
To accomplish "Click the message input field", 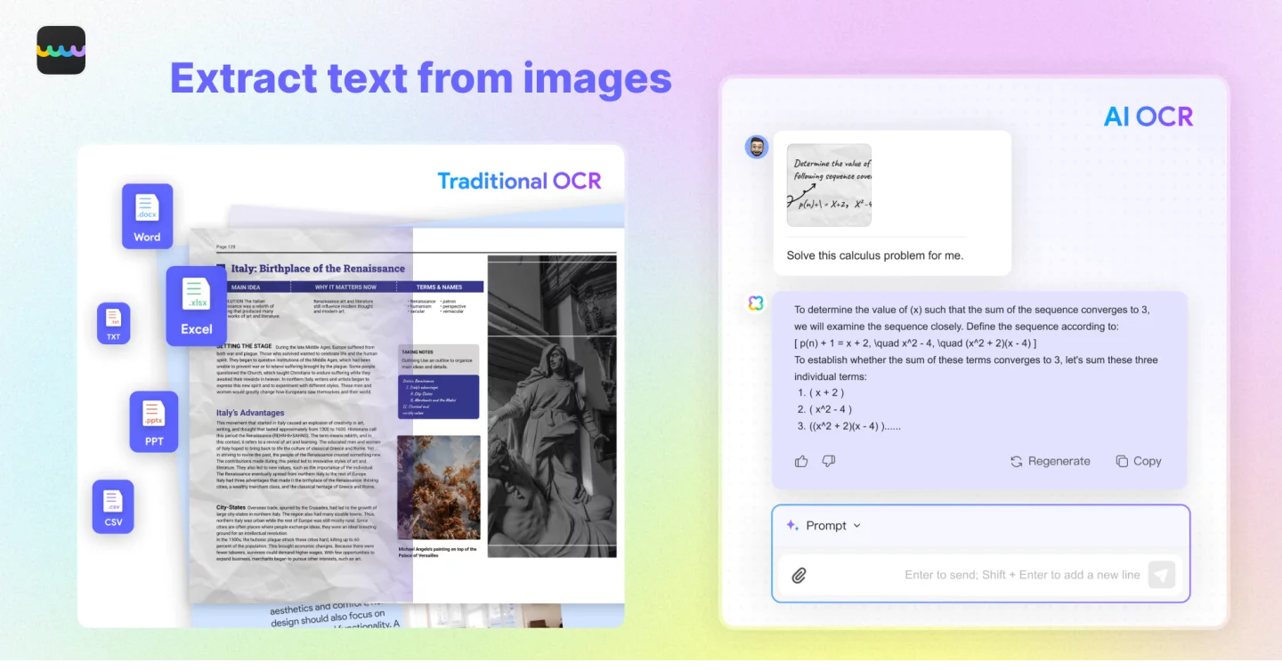I will [979, 575].
